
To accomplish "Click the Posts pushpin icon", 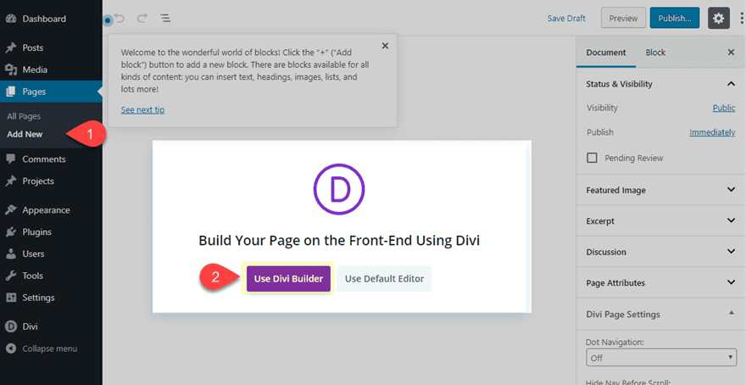I will pos(11,47).
